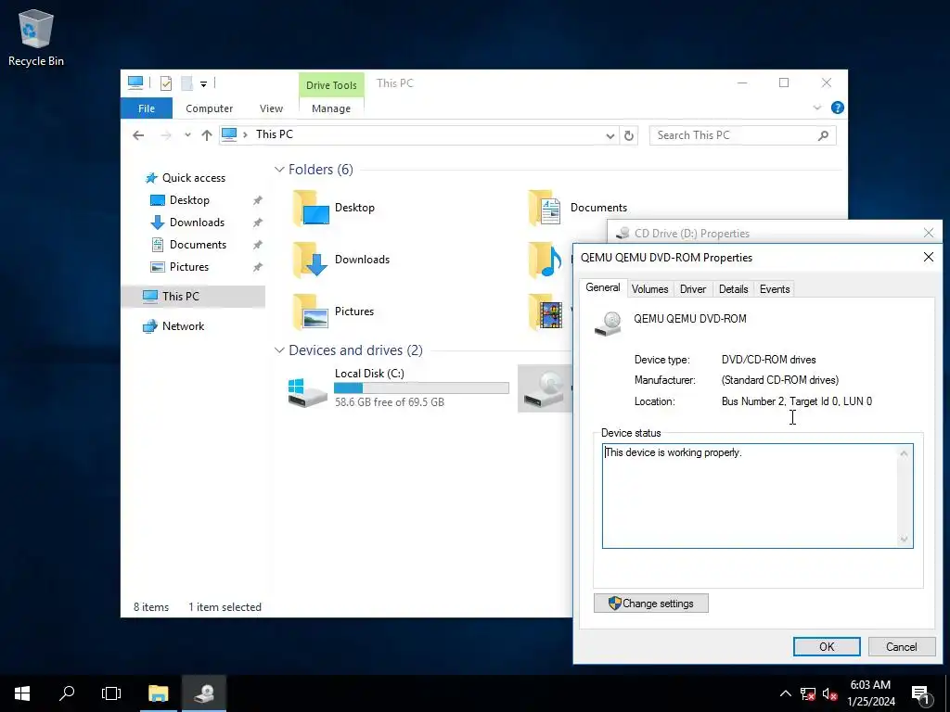The image size is (950, 712).
Task: Open Task View from the taskbar
Action: coord(111,693)
